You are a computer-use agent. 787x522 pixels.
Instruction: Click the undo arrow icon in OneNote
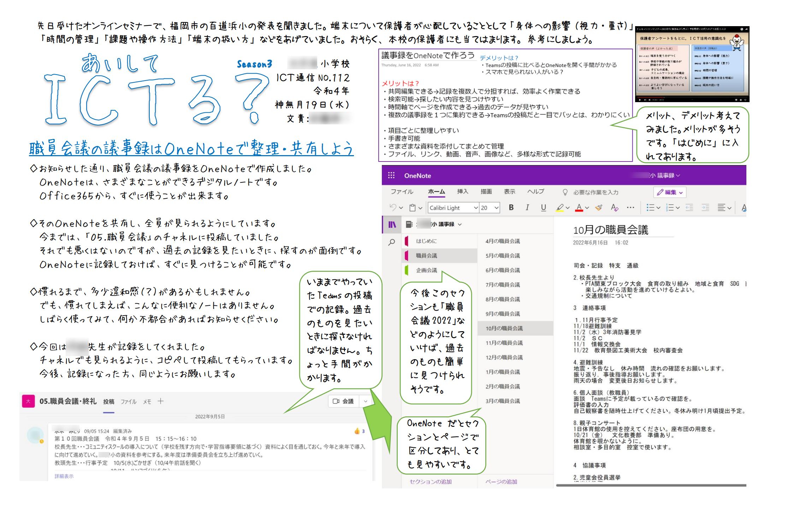pos(392,207)
